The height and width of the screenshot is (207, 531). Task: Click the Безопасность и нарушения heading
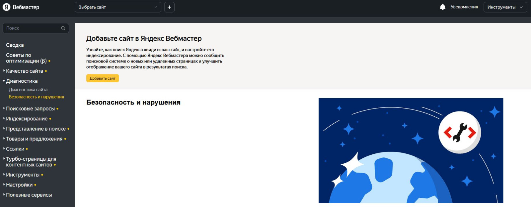click(133, 103)
